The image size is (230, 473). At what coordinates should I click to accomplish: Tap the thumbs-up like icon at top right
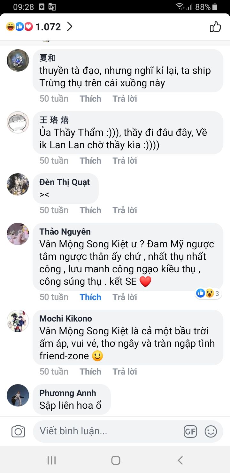click(x=215, y=27)
